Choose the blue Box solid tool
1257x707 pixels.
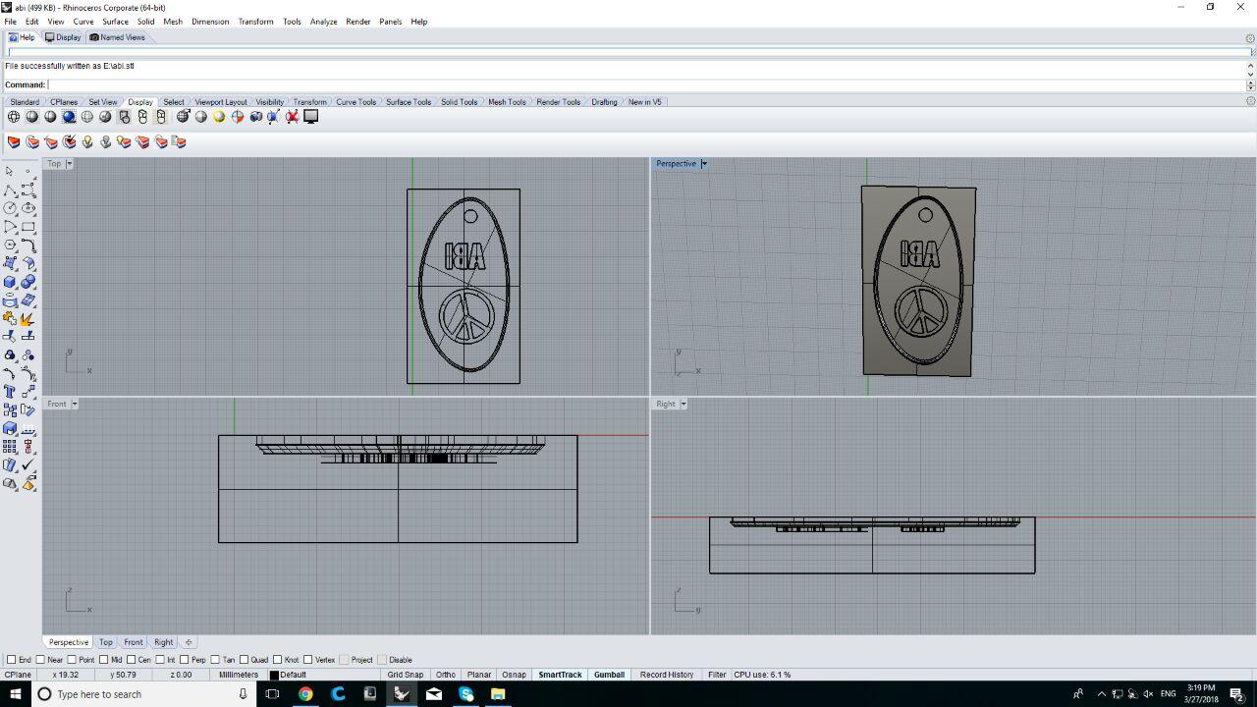10,282
